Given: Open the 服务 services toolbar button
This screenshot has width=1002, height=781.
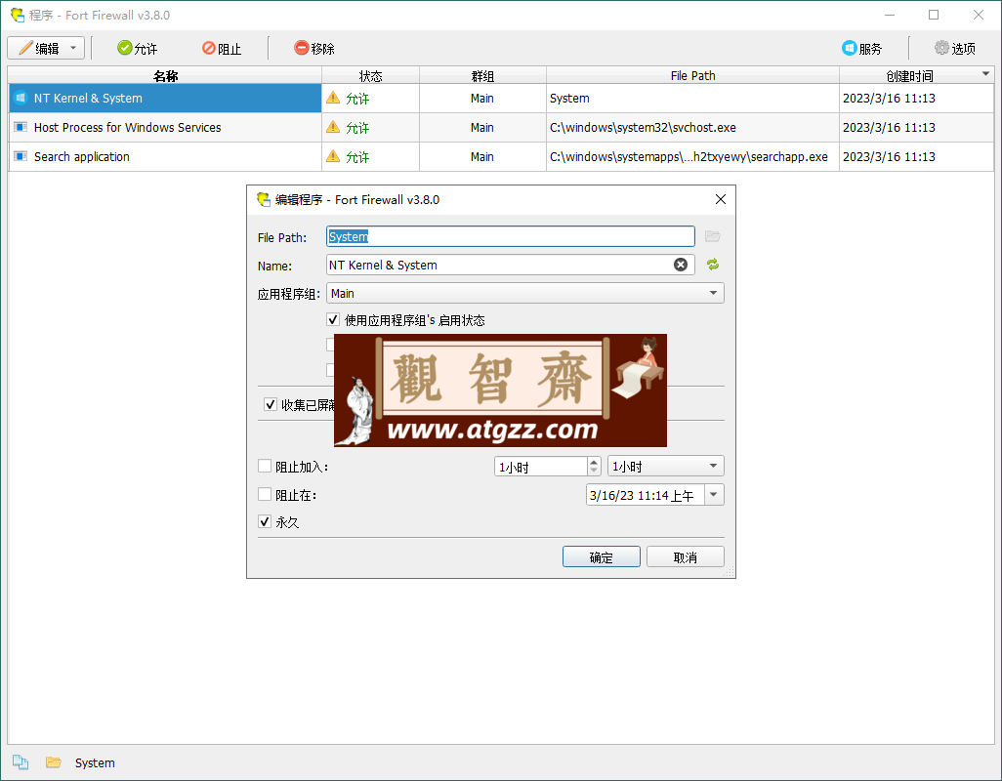Looking at the screenshot, I should point(862,48).
